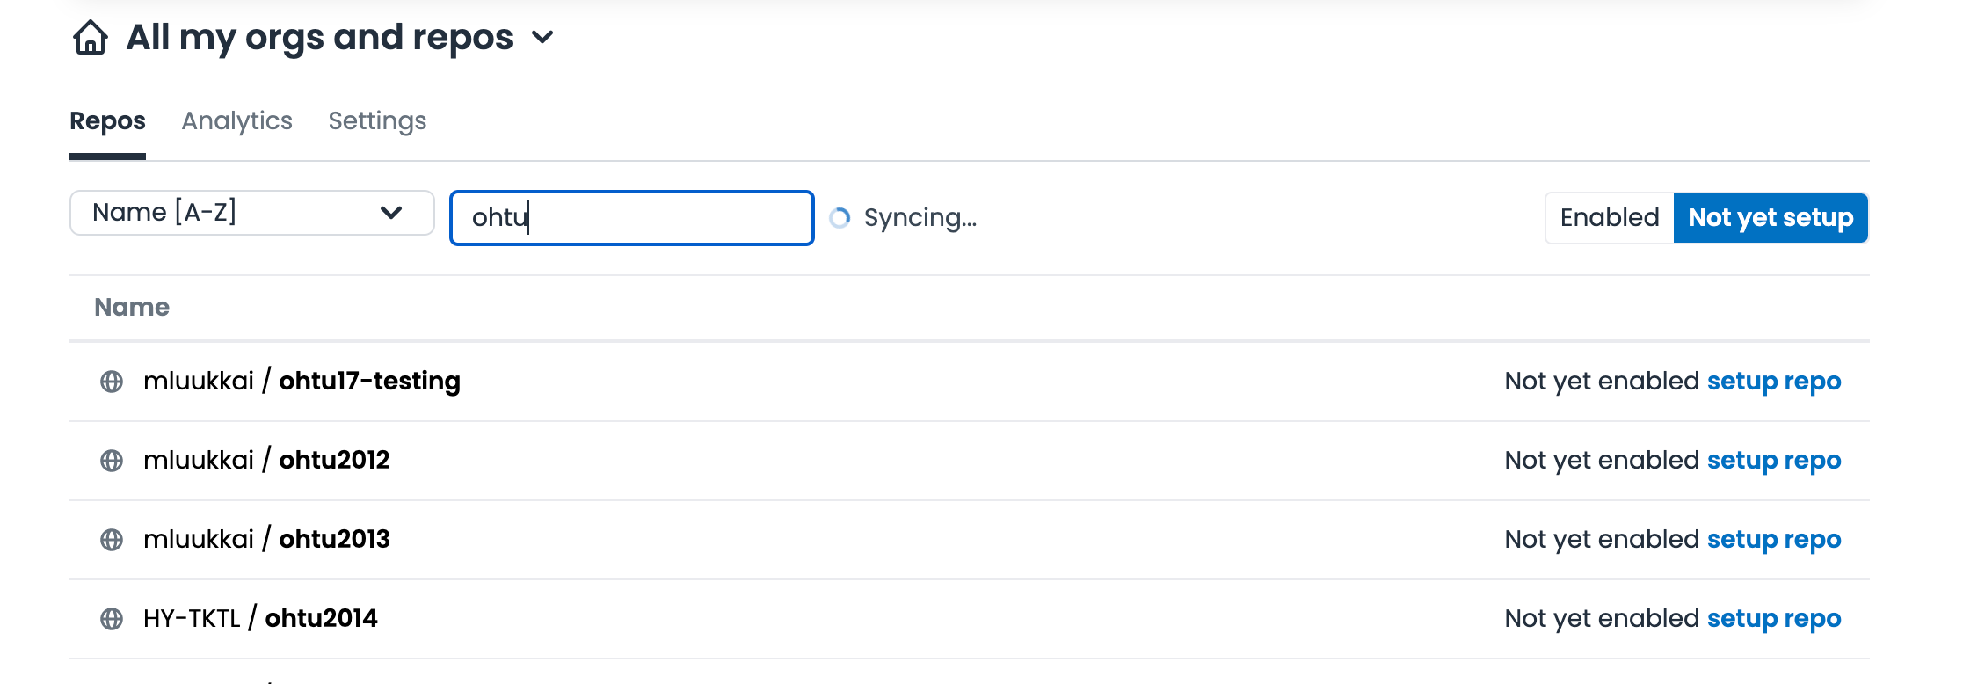Screen dimensions: 1985x684
Task: Click setup repo for ohtu2013
Action: pyautogui.click(x=1773, y=540)
